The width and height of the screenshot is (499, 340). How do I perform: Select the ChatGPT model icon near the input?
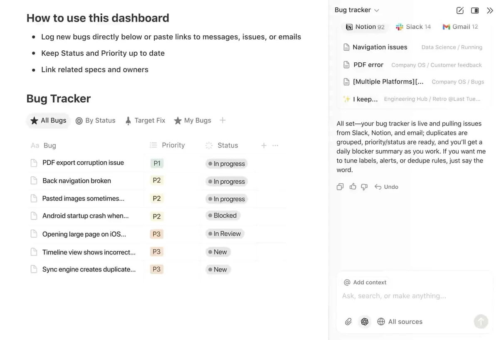[x=365, y=321]
